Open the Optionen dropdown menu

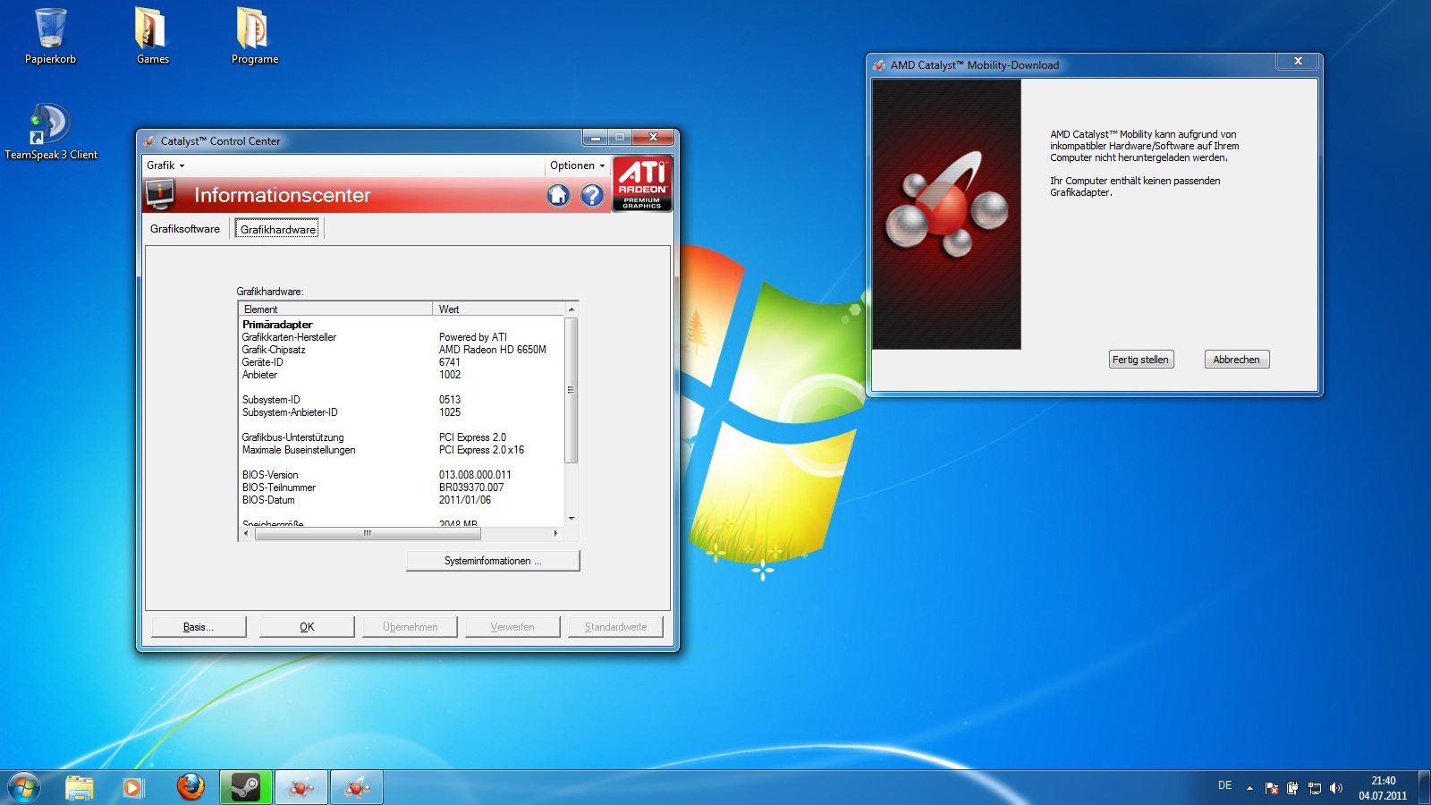click(577, 165)
